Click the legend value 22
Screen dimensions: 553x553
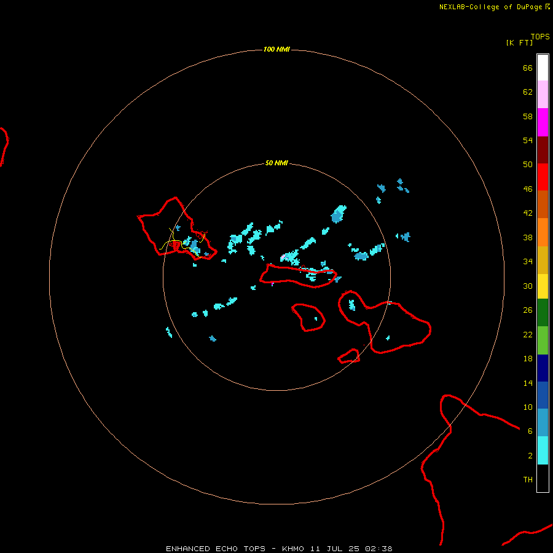[x=528, y=334]
